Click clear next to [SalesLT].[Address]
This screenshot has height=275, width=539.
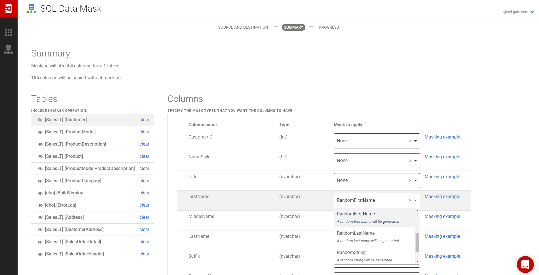tap(144, 217)
